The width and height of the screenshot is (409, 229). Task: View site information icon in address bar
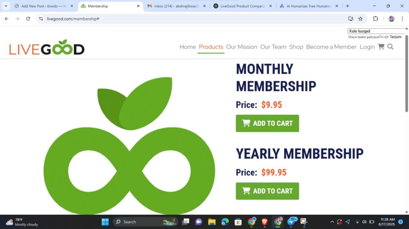(x=41, y=19)
